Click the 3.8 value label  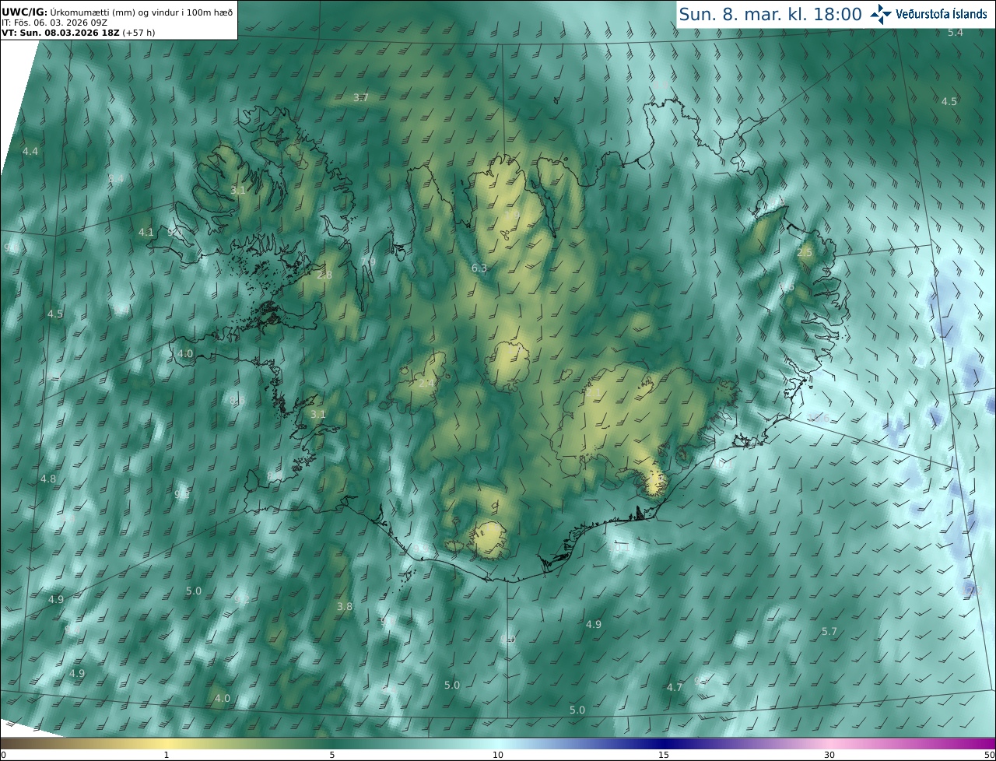345,606
